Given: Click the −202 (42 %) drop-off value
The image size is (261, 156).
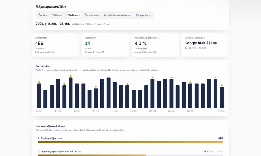Looking at the screenshot, I should (x=216, y=152).
